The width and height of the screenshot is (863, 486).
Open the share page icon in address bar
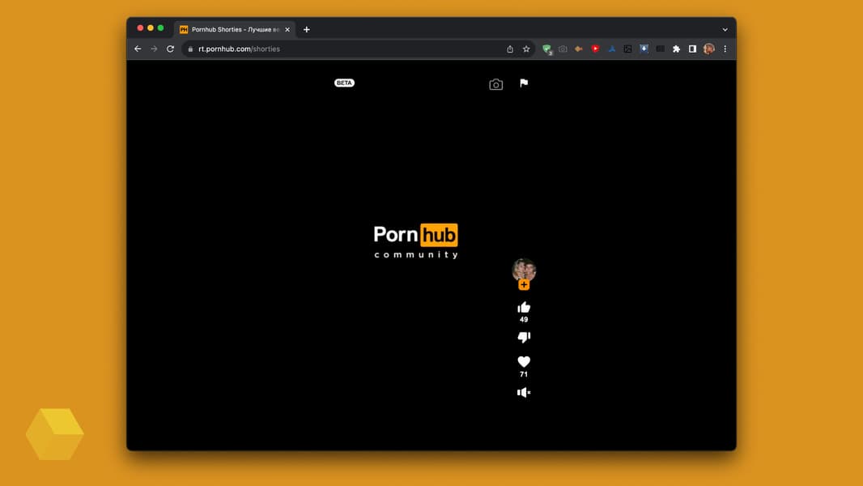(x=510, y=49)
